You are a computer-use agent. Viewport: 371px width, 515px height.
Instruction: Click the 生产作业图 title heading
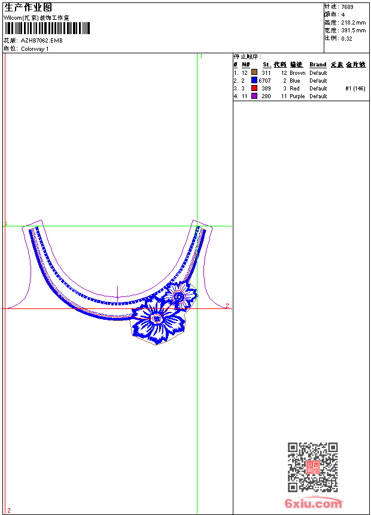point(28,8)
